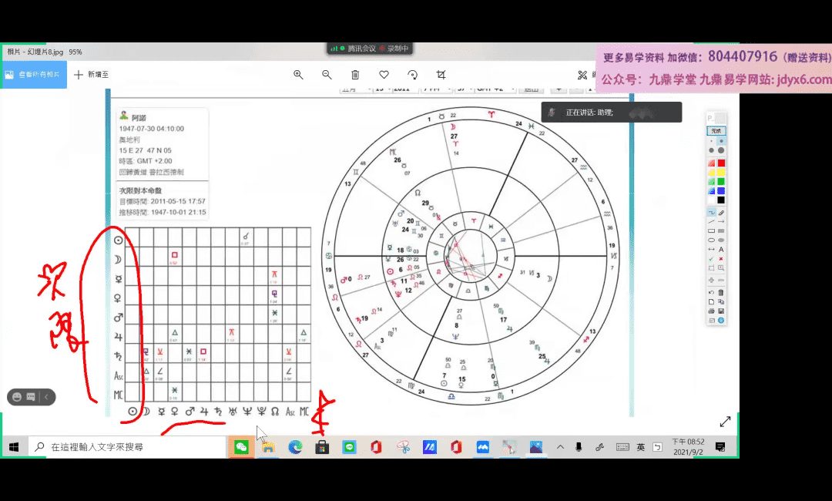The height and width of the screenshot is (501, 832).
Task: Select the largest pen thickness dot
Action: pyautogui.click(x=721, y=150)
